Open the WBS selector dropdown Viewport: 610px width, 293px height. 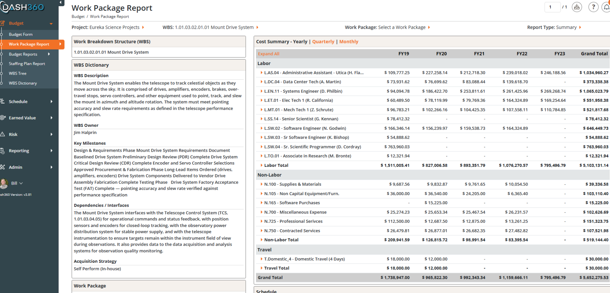coord(211,27)
